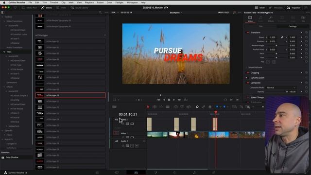Open effects panel three-dot options menu

coord(106,12)
